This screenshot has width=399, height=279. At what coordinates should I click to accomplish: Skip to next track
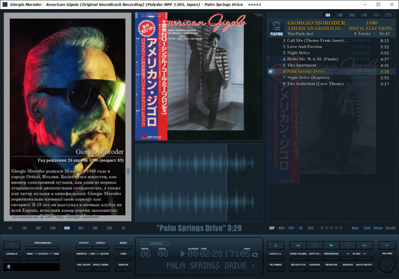click(x=364, y=245)
